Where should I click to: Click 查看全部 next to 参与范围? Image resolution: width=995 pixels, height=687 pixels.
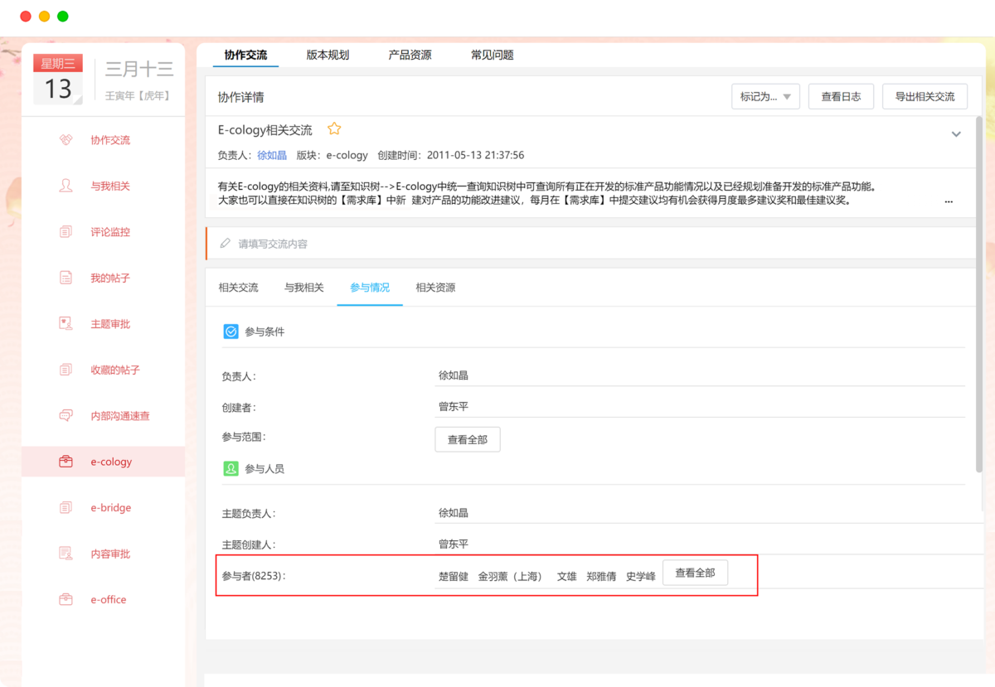468,439
